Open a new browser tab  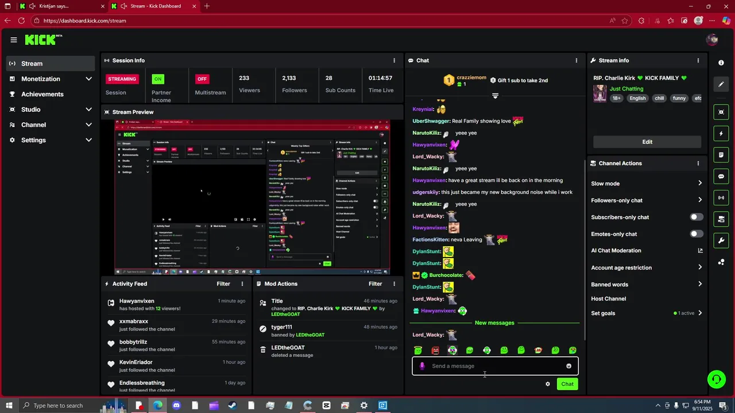coord(207,6)
